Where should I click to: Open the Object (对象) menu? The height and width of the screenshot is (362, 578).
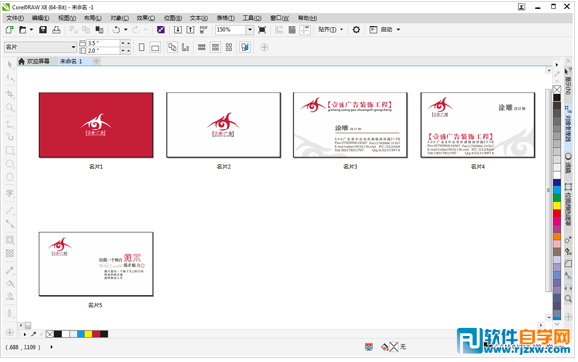tap(120, 18)
